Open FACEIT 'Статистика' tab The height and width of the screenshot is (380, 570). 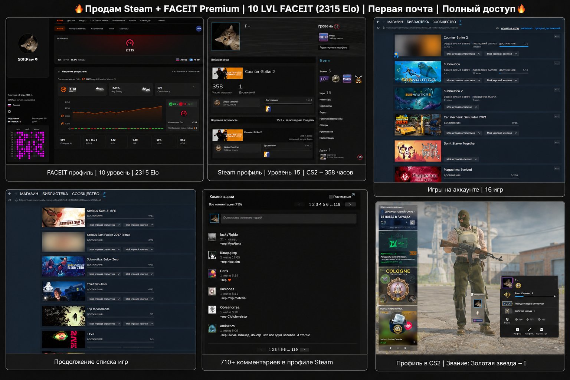pyautogui.click(x=97, y=29)
